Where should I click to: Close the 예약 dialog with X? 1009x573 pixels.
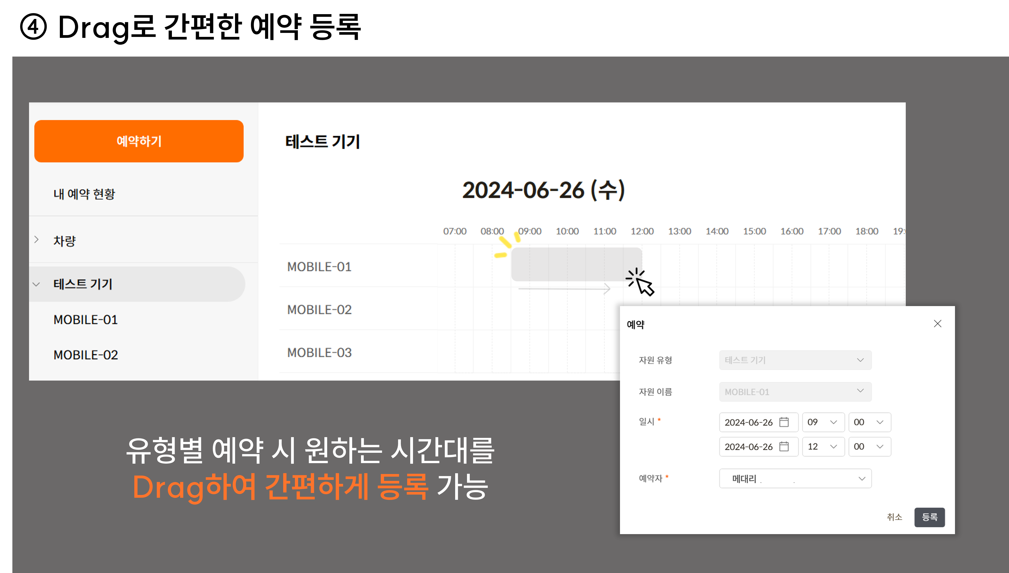pyautogui.click(x=937, y=323)
